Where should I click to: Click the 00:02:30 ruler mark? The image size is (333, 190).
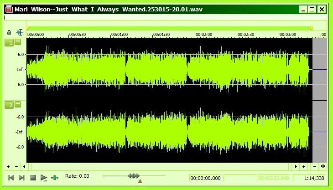point(246,34)
